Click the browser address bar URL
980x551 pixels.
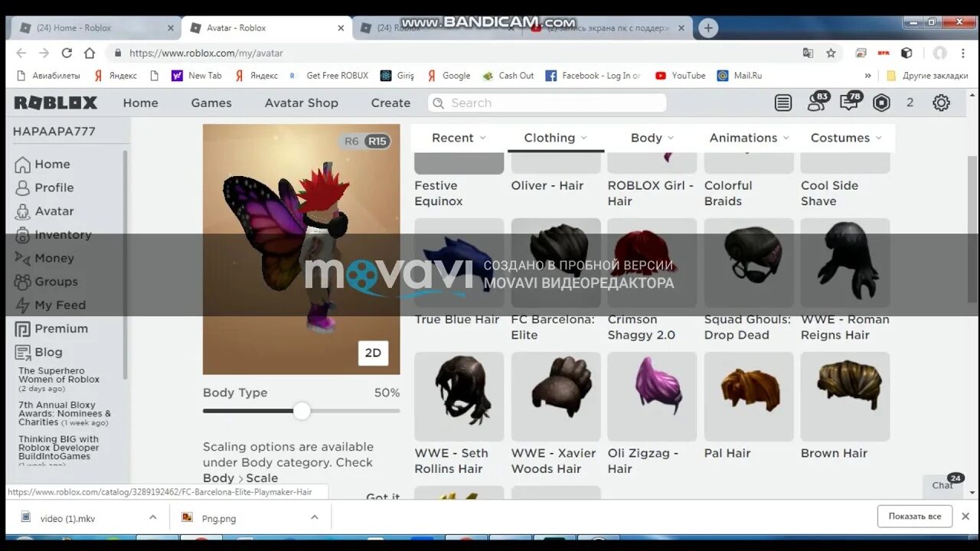click(206, 53)
